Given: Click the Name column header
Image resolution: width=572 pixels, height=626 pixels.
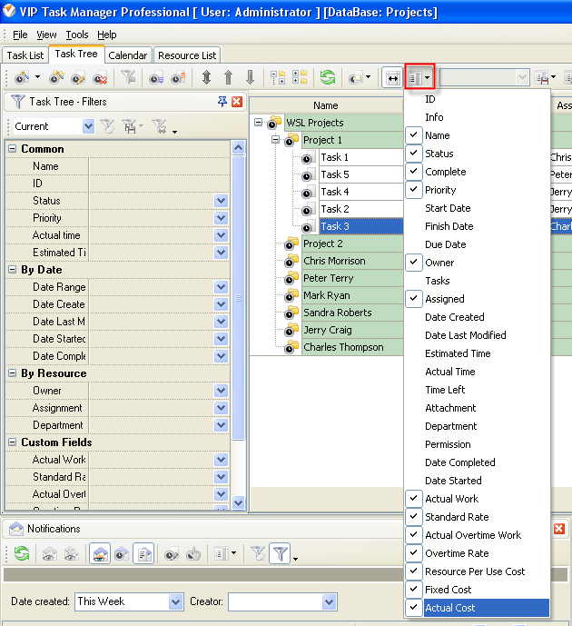Looking at the screenshot, I should pos(325,105).
